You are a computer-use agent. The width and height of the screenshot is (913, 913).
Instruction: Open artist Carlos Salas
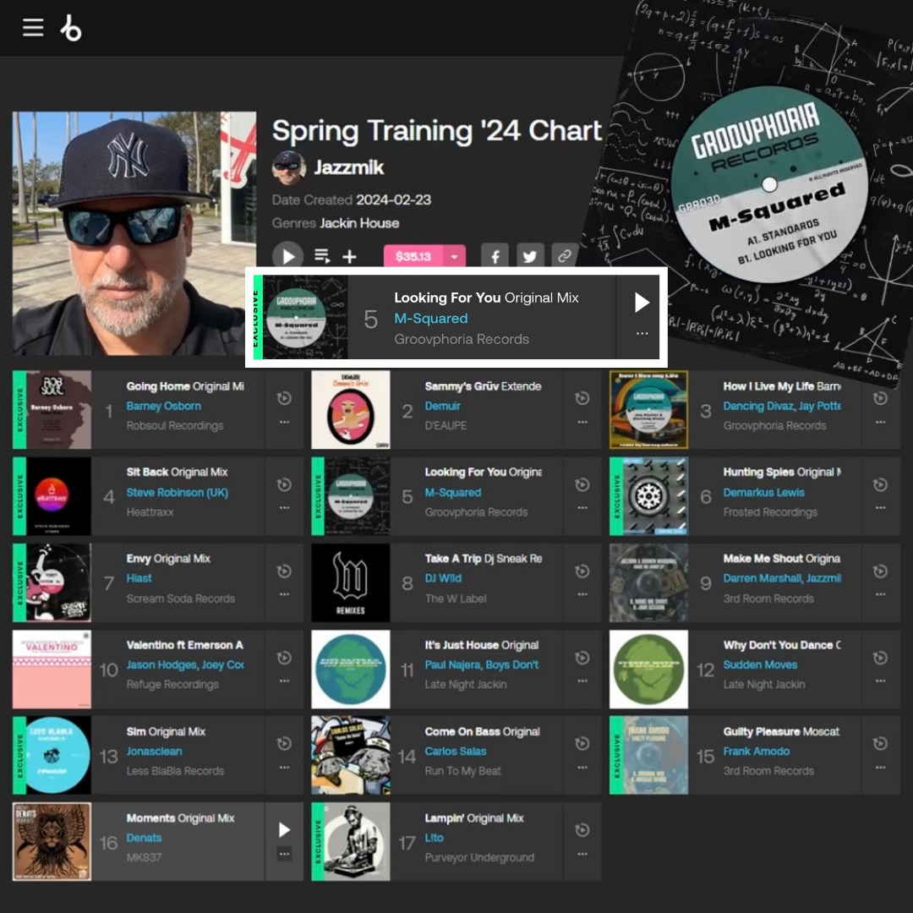point(456,752)
